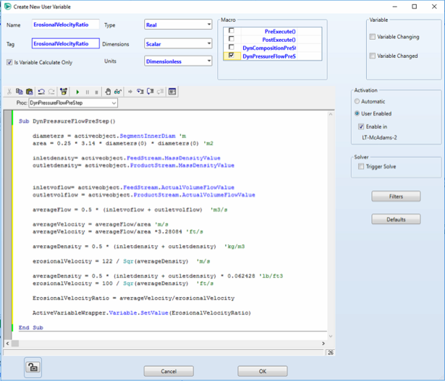Check the Trigger Solve option
Viewport: 445px width, 381px height.
tap(361, 166)
